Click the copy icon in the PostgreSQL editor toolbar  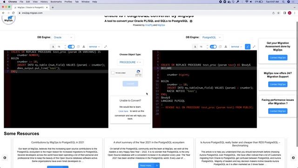click(220, 47)
